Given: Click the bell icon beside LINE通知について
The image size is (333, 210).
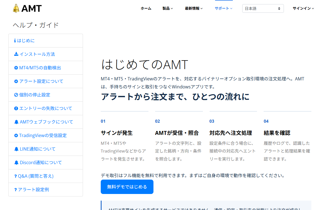Looking at the screenshot, I should click(x=16, y=149).
